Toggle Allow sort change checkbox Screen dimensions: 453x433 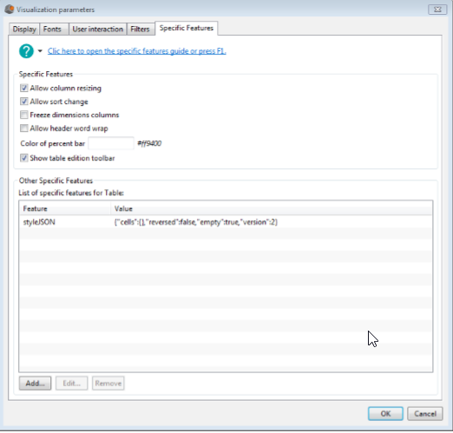[24, 102]
